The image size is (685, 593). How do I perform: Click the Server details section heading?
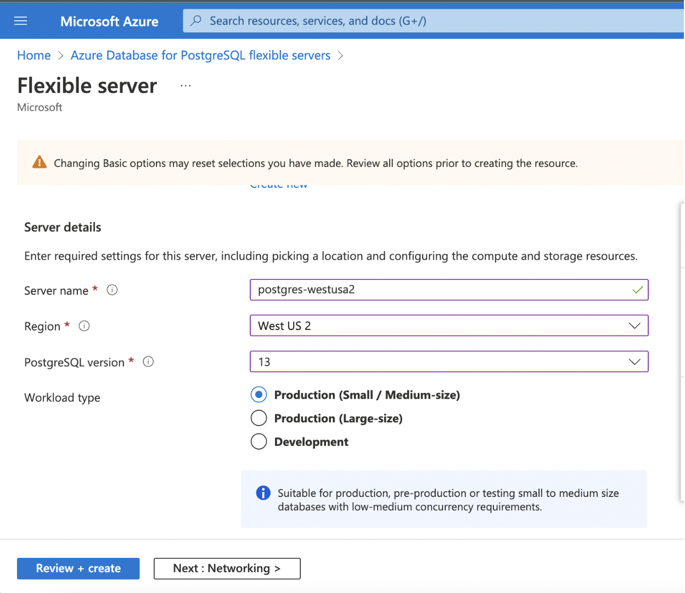(x=63, y=227)
